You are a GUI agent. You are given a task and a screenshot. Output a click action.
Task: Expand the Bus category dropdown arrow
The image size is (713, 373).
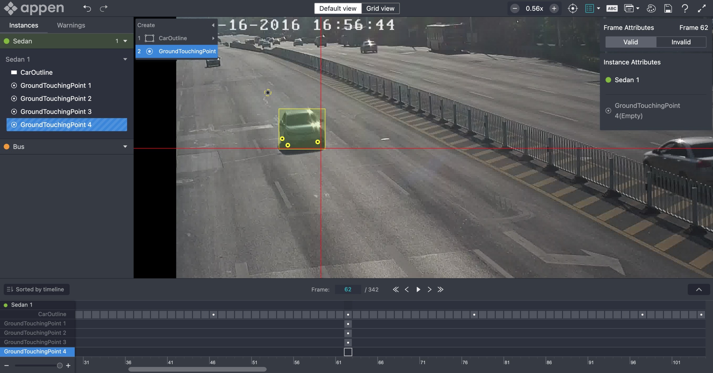pyautogui.click(x=125, y=147)
